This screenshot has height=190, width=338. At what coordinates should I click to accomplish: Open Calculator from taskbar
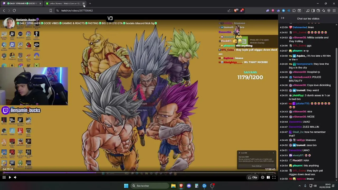tap(196, 186)
